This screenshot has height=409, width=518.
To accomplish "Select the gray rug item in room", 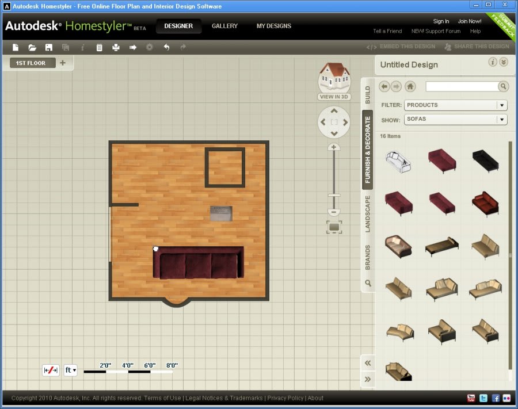I will click(221, 213).
